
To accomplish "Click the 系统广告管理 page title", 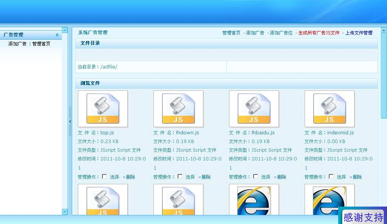I will [93, 33].
